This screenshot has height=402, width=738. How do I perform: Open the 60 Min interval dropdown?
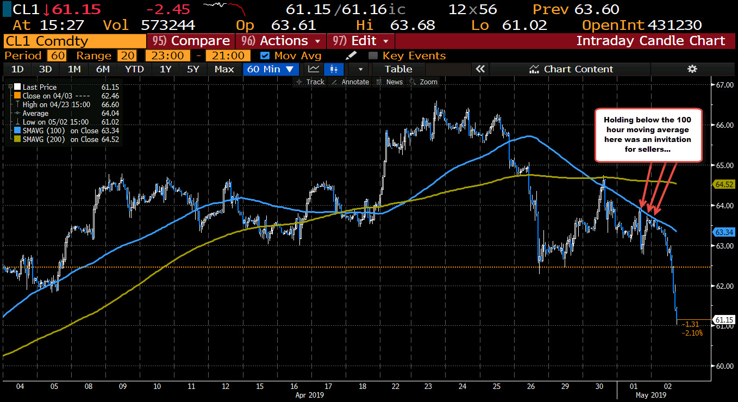coord(271,69)
